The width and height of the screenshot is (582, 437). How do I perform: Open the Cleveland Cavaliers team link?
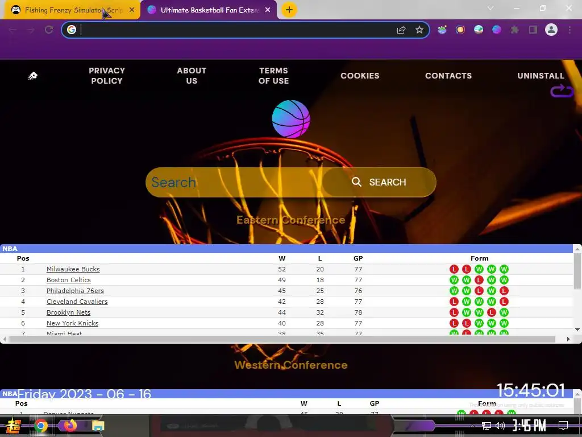coord(77,302)
